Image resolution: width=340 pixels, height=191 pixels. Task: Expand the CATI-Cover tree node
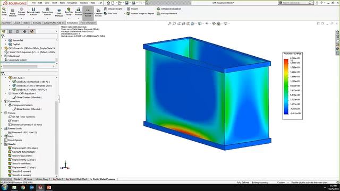pos(2,48)
